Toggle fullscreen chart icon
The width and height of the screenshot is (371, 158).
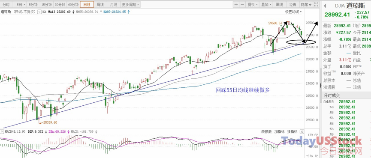pos(316,4)
